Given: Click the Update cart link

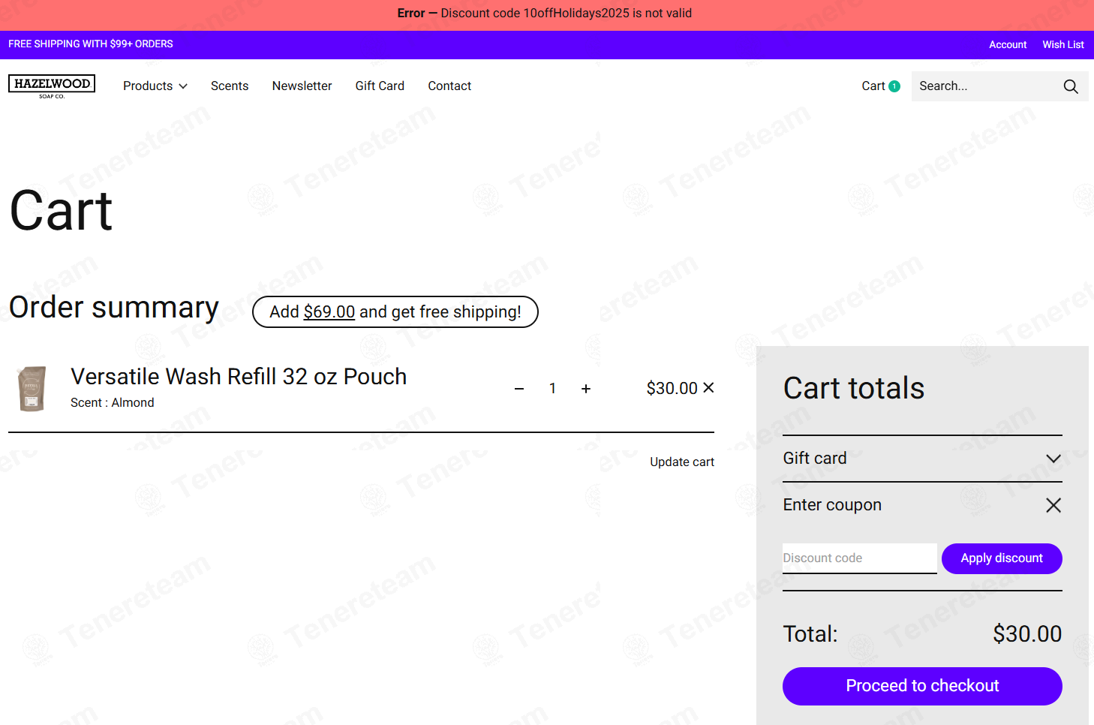Looking at the screenshot, I should 682,462.
